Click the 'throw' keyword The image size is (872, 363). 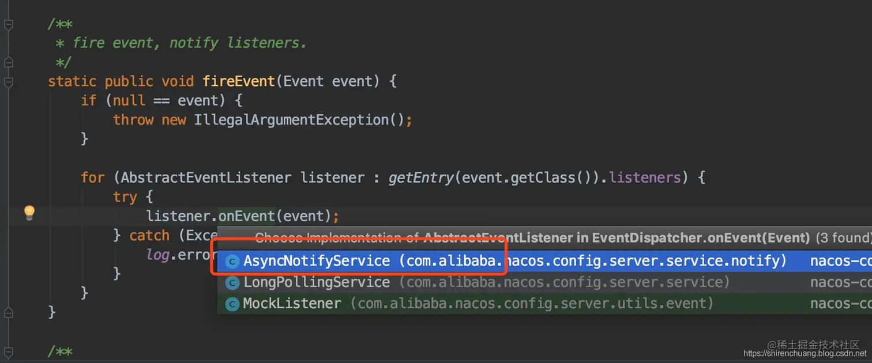(x=133, y=120)
